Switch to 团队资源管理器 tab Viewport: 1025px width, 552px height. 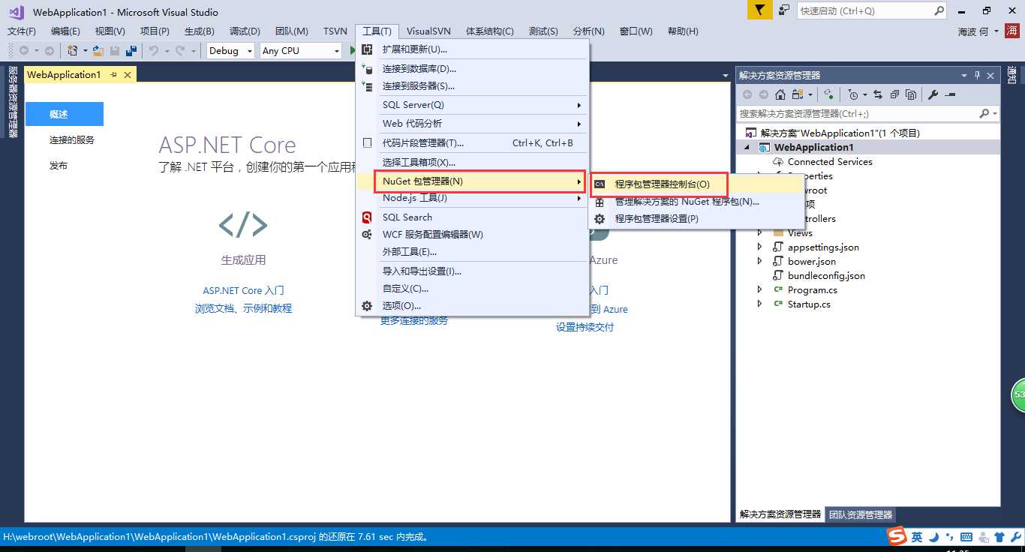click(x=860, y=514)
